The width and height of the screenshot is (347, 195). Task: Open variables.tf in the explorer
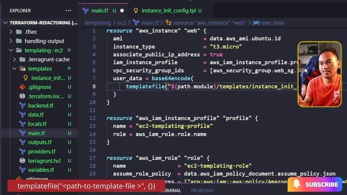[x=41, y=170]
